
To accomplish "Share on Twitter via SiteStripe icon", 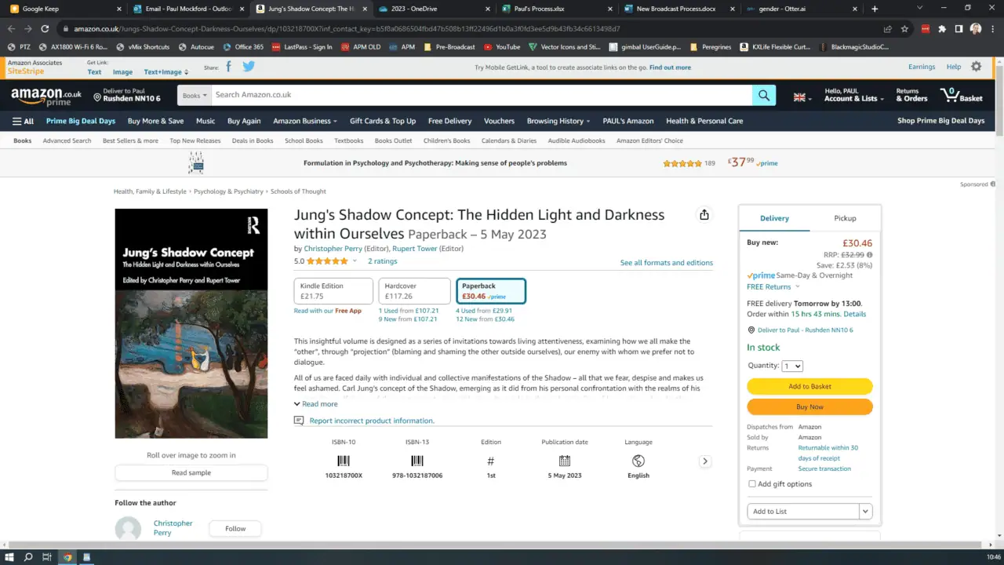I will click(249, 67).
